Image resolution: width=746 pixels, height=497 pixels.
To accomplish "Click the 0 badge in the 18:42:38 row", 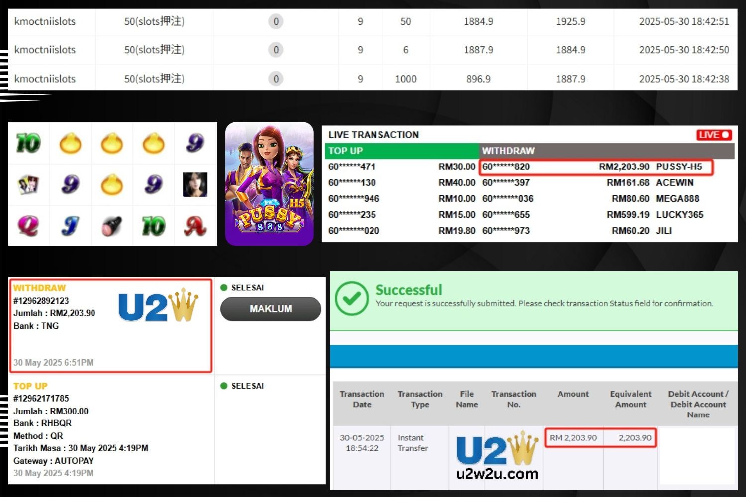I will click(x=276, y=79).
